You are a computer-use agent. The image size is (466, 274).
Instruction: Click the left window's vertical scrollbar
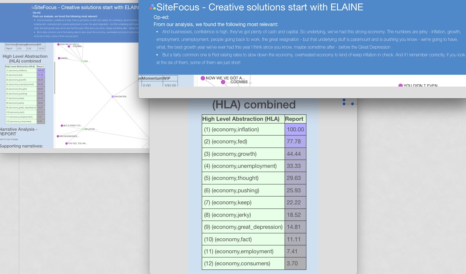(x=55, y=78)
